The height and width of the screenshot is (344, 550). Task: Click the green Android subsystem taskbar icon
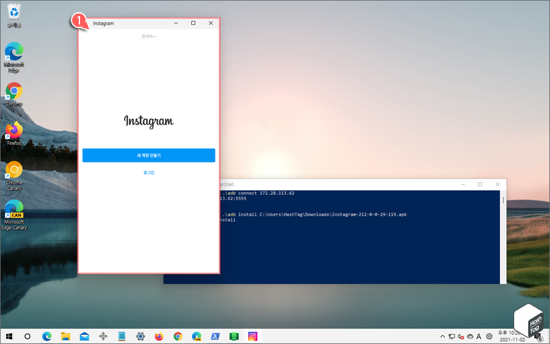(234, 337)
